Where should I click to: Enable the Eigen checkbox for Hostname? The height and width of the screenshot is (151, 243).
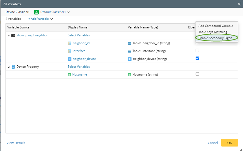[x=197, y=74]
